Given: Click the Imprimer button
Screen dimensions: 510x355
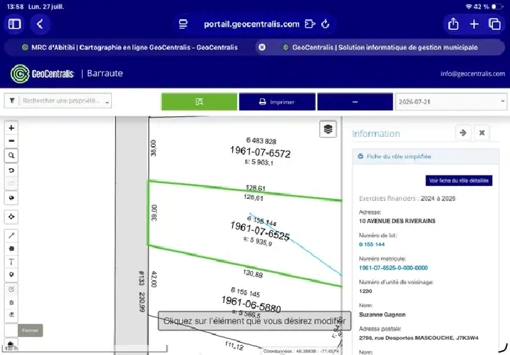Looking at the screenshot, I should tap(277, 102).
